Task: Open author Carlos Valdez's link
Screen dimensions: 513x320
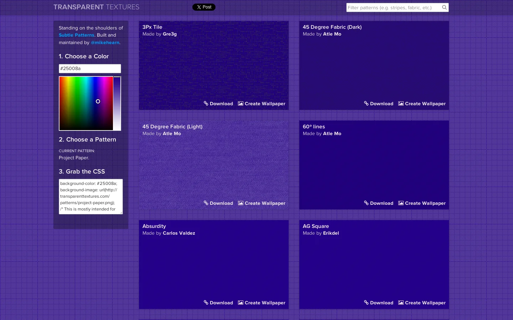Action: coord(179,233)
